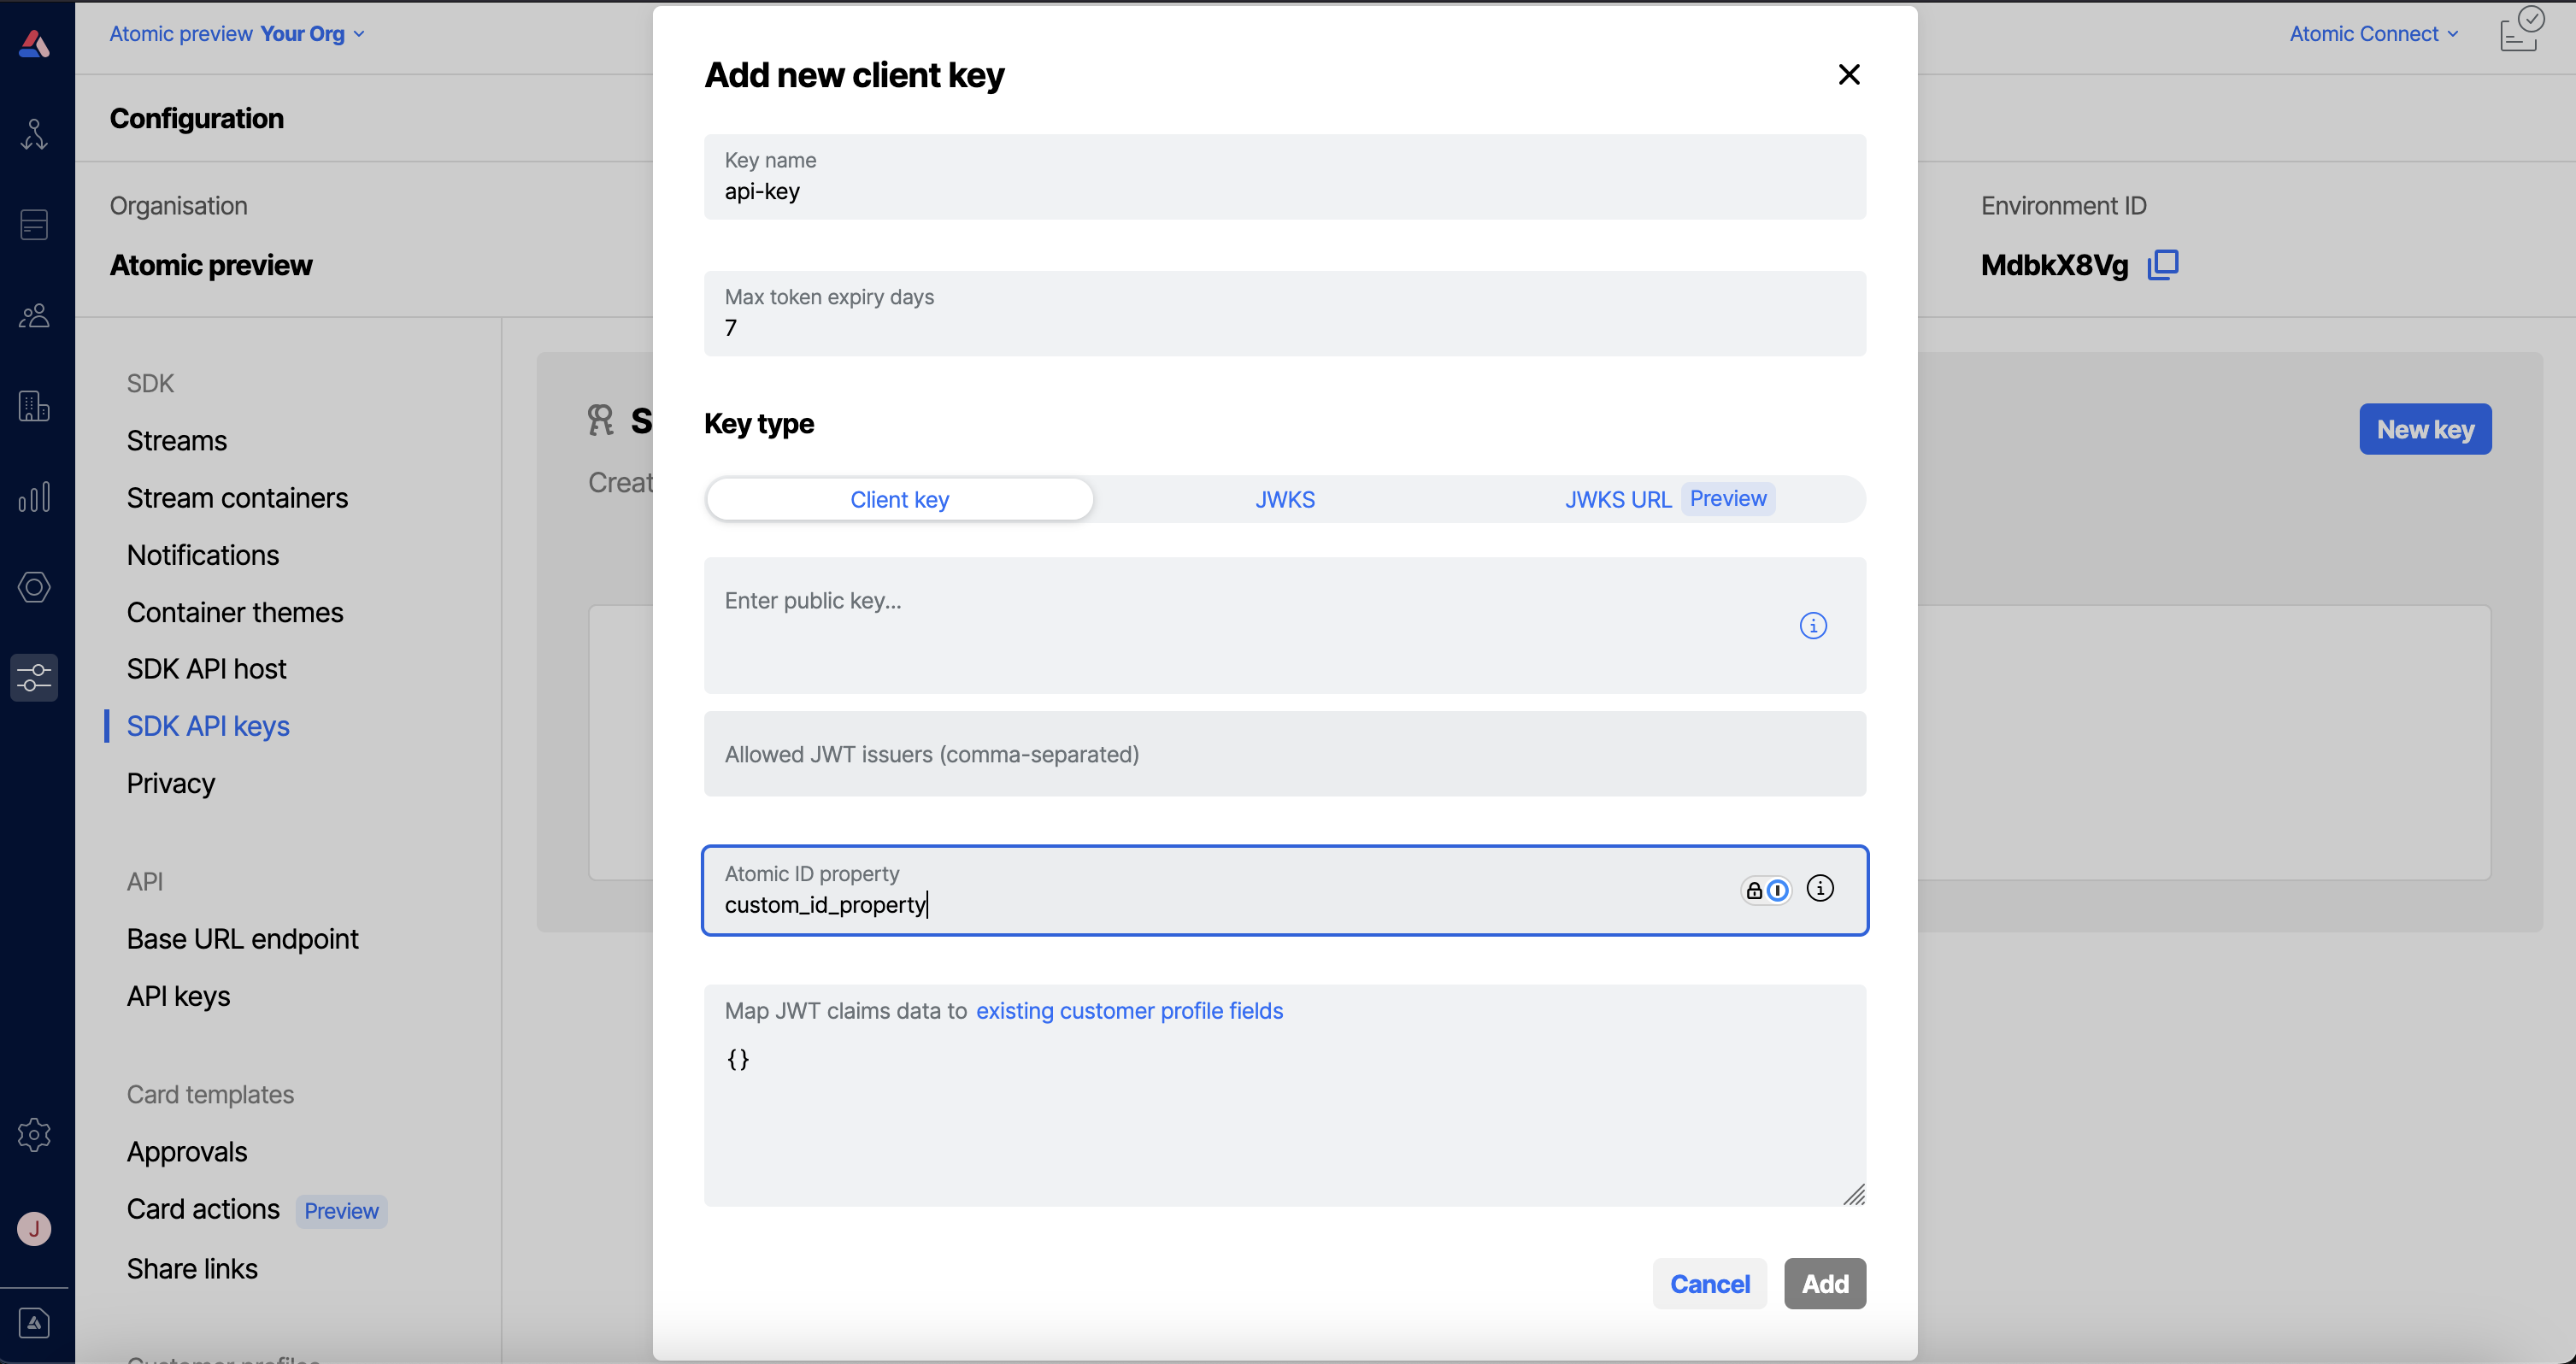Select the configuration sliders icon in sidebar
Screen dimensions: 2576x1364
pos(34,678)
